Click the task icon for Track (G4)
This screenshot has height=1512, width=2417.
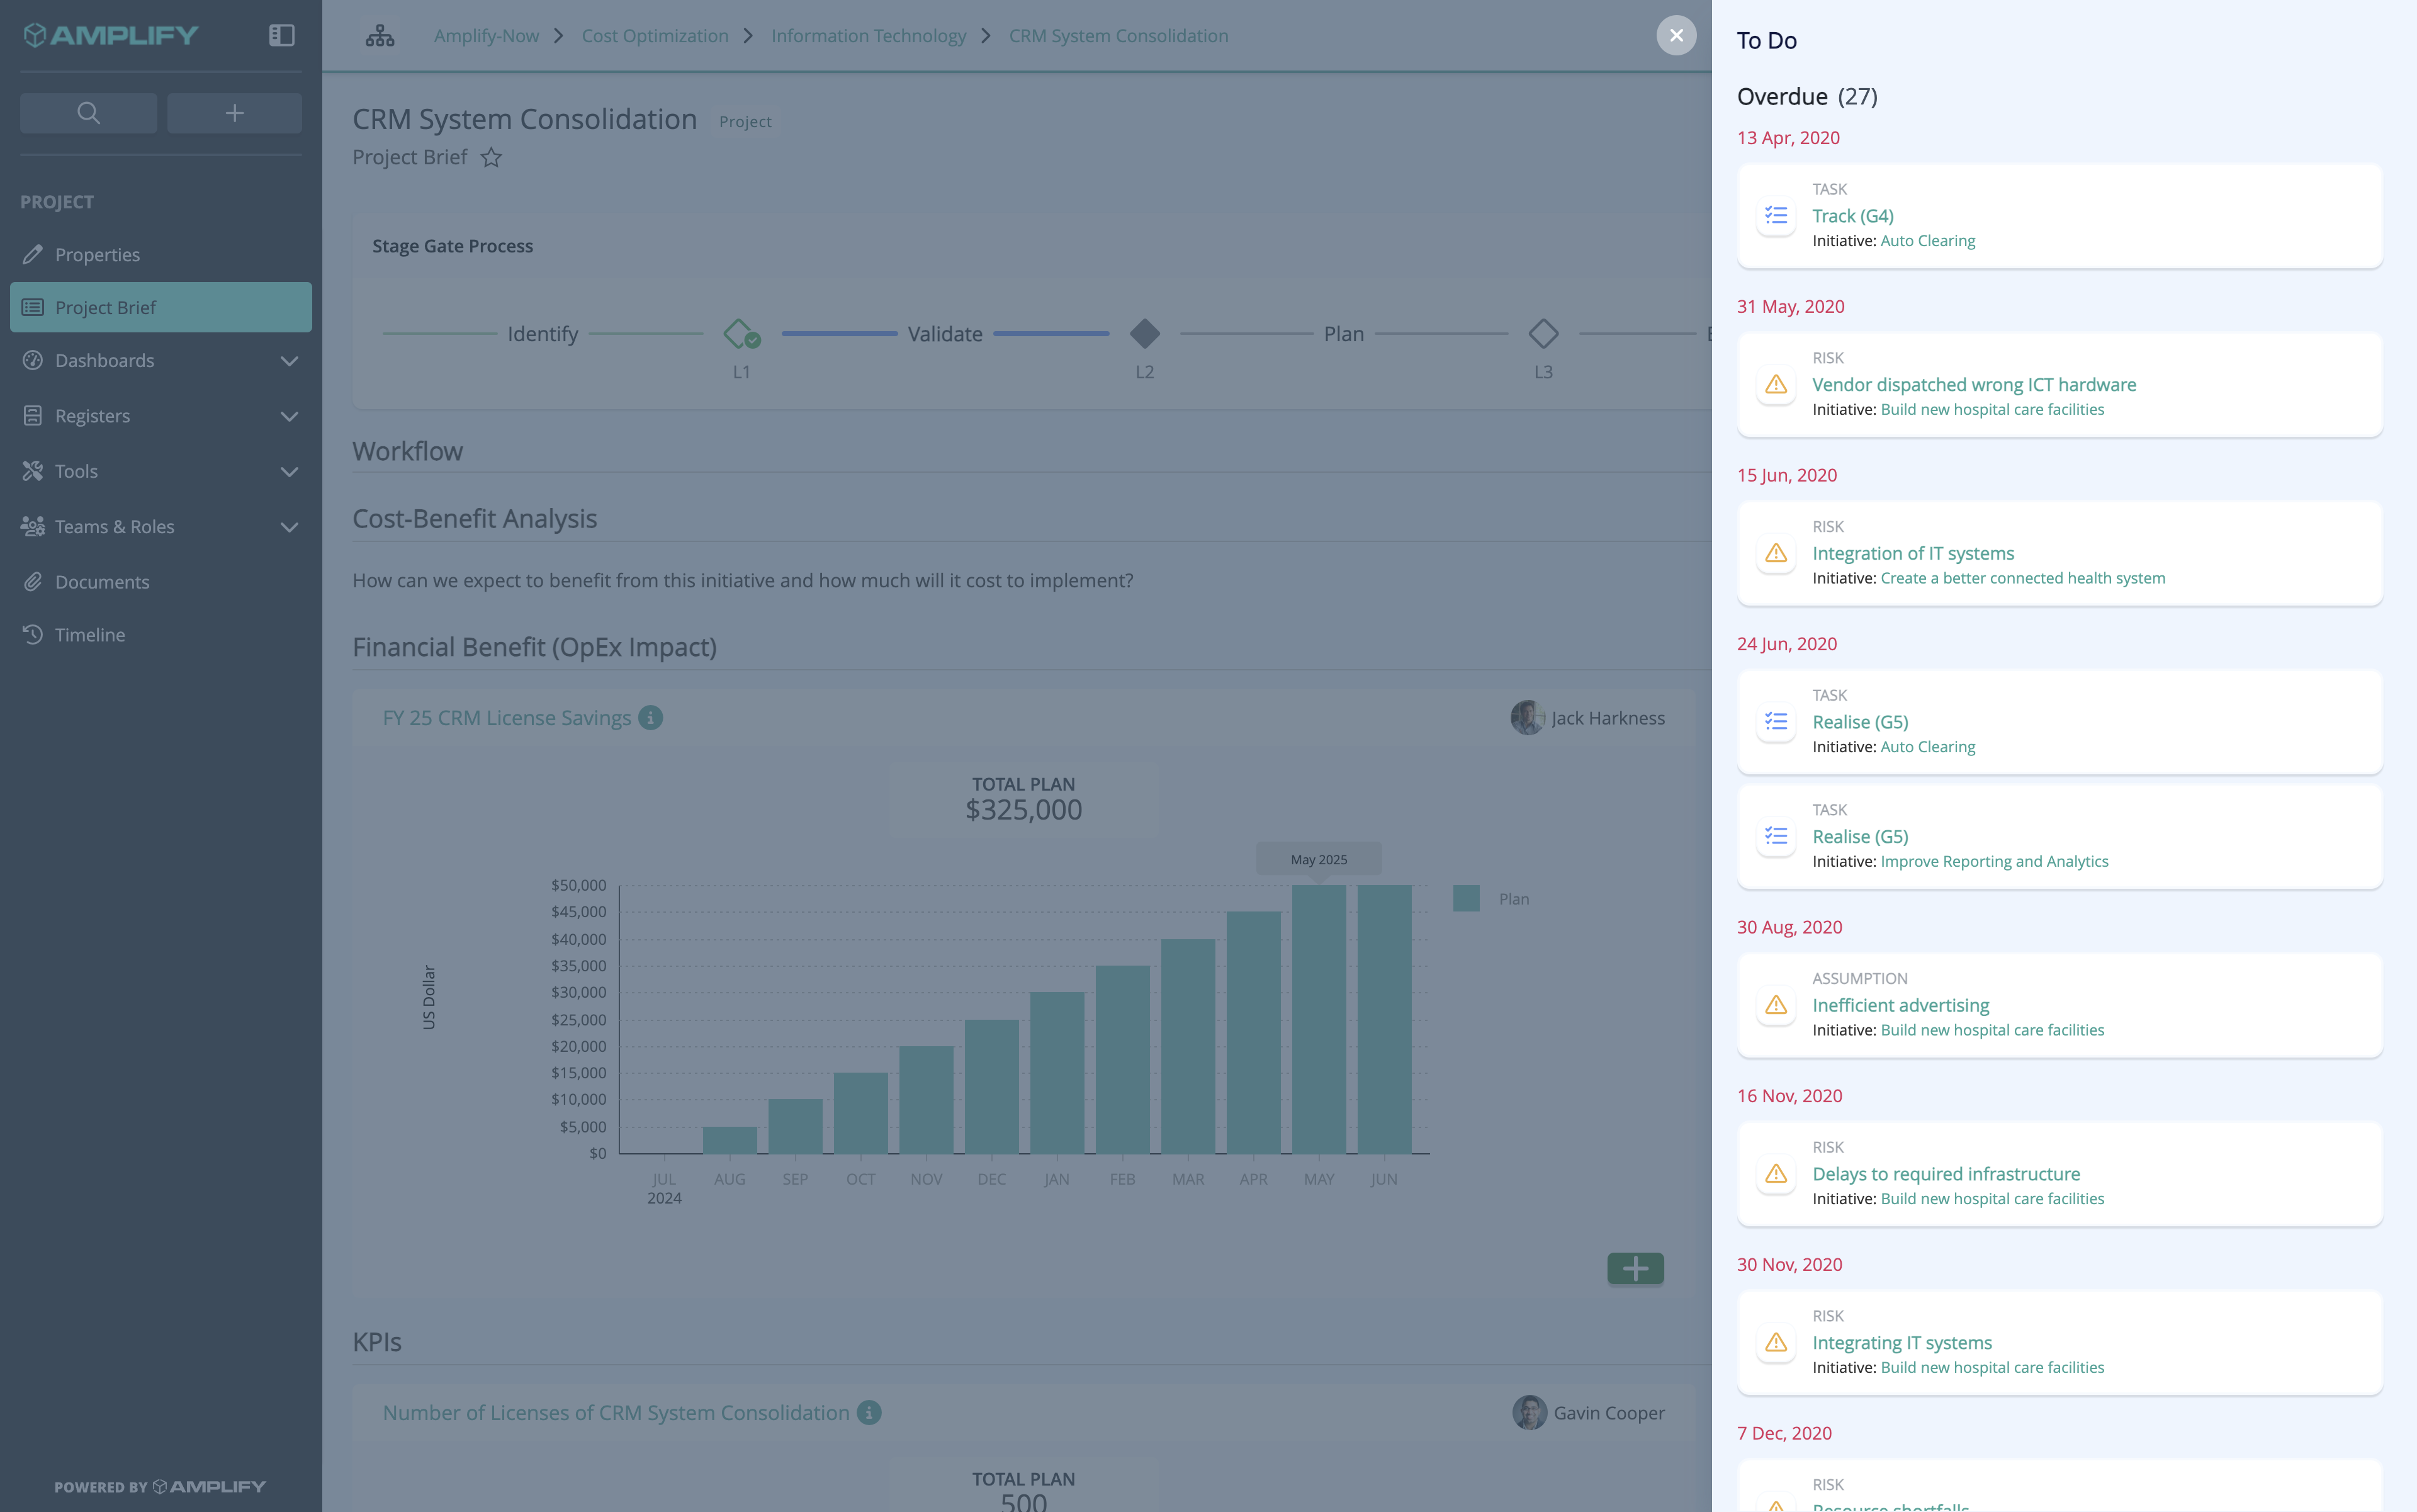pyautogui.click(x=1776, y=215)
